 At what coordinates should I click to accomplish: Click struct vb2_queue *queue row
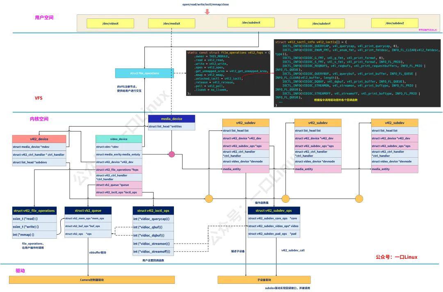pyautogui.click(x=119, y=185)
